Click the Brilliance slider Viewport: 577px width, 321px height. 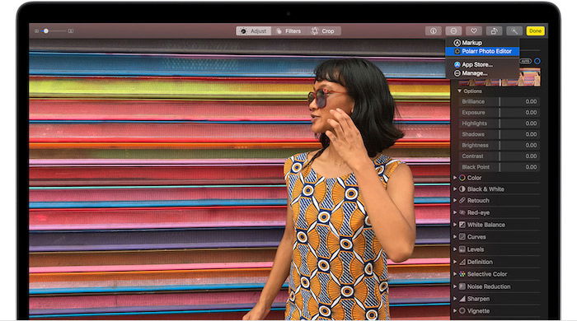[x=500, y=102]
